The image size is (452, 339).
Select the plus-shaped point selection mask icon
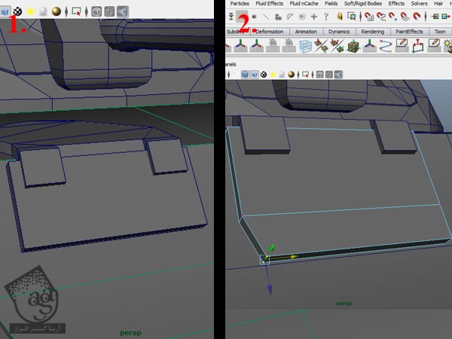(313, 17)
